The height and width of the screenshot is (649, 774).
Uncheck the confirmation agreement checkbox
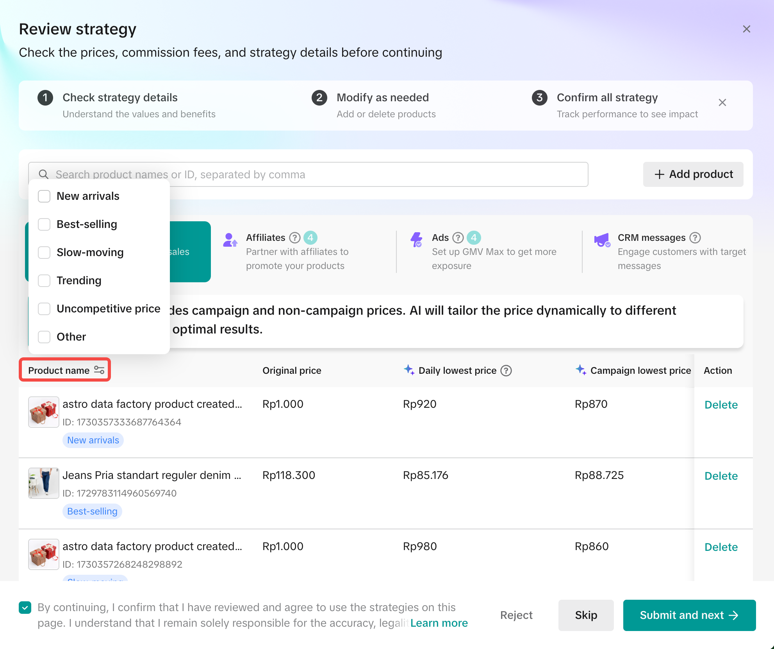pos(25,608)
